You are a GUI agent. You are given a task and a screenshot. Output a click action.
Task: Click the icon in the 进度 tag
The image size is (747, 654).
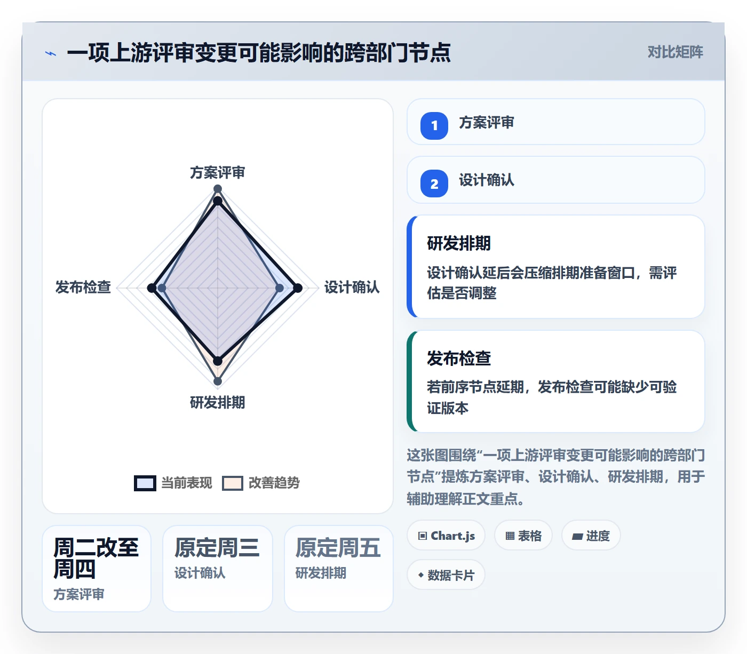[x=577, y=536]
